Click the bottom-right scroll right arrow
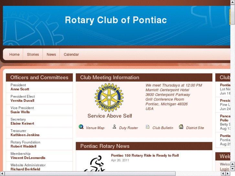 click(x=228, y=174)
